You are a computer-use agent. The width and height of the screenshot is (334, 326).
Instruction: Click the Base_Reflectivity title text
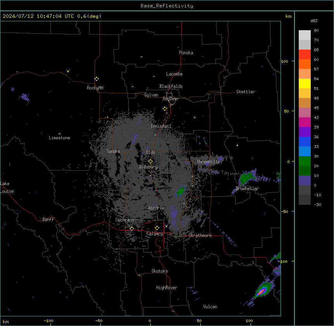pyautogui.click(x=167, y=6)
